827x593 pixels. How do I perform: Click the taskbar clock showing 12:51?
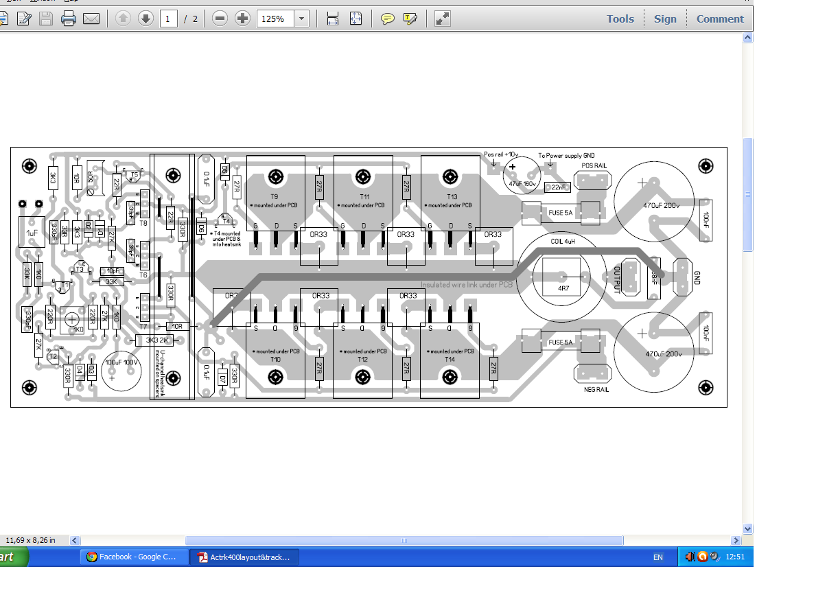(734, 557)
